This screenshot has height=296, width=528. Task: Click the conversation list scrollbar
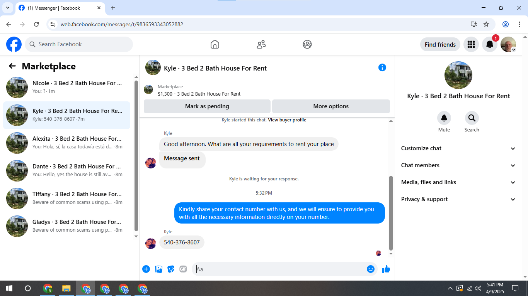click(136, 156)
